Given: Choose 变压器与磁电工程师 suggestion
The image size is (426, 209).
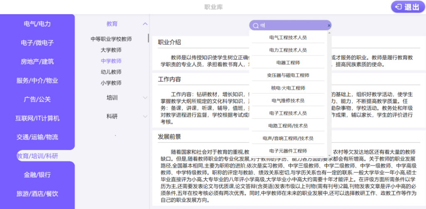Looking at the screenshot, I should (288, 75).
